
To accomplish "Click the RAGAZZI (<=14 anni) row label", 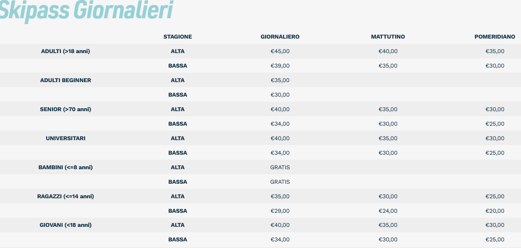I will coord(66,197).
